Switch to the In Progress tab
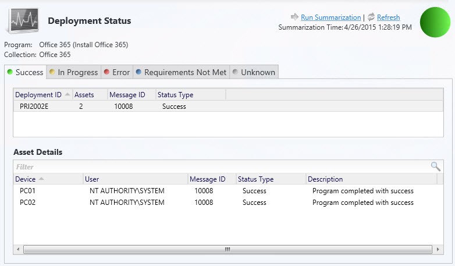The height and width of the screenshot is (266, 455). [73, 72]
